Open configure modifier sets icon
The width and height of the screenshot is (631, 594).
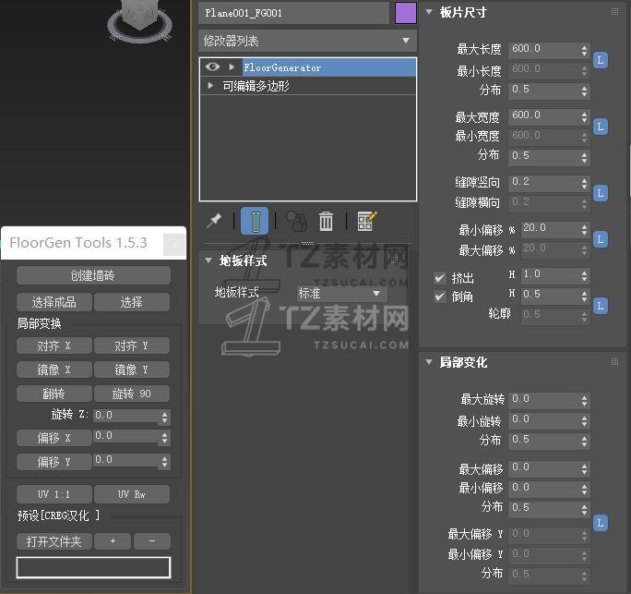coord(367,221)
